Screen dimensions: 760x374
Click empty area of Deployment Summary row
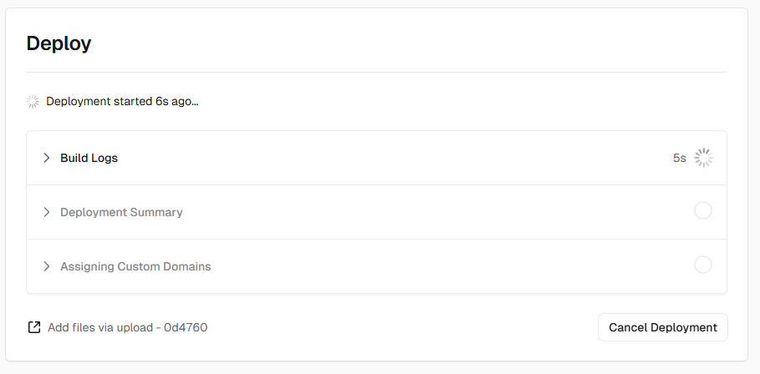[x=388, y=212]
